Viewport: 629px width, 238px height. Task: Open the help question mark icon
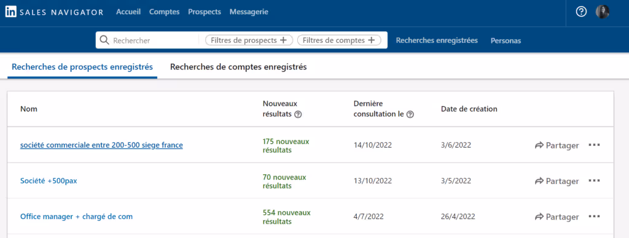[x=581, y=12]
